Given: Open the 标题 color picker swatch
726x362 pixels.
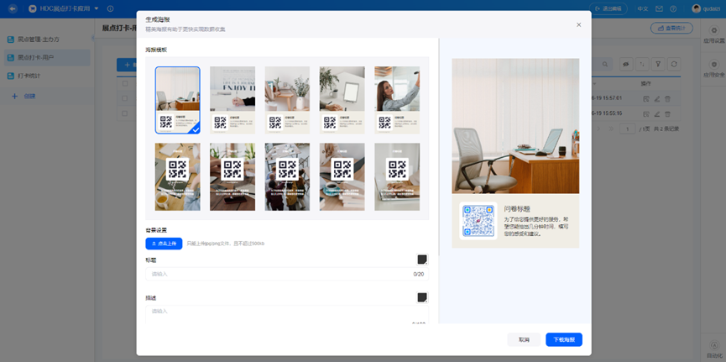Looking at the screenshot, I should coord(422,260).
